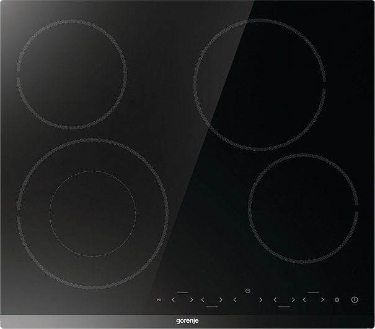Click the gorenje brand logo
The height and width of the screenshot is (329, 375).
click(x=187, y=320)
